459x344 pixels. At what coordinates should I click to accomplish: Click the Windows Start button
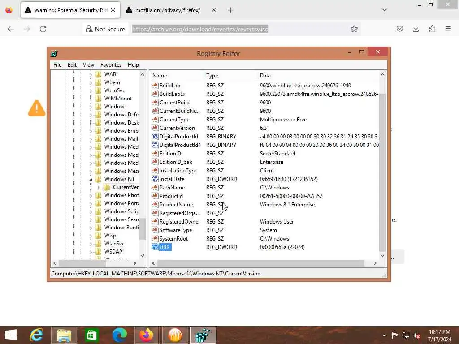coord(11,335)
